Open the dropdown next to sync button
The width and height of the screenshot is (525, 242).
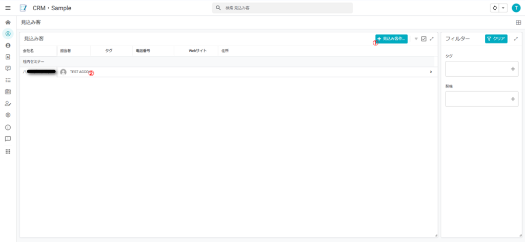503,8
